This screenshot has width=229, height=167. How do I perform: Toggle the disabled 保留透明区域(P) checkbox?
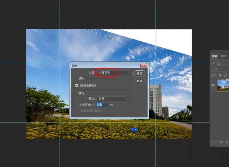tap(77, 111)
